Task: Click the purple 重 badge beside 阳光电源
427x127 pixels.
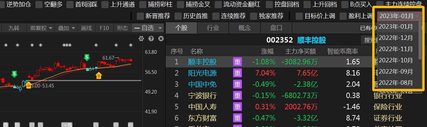Action: (237, 73)
